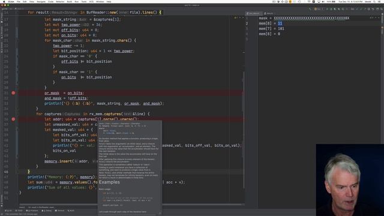Viewport: 384px width, 216px height.
Task: Toggle the breakpoint on the let addr line
Action: coord(13,119)
